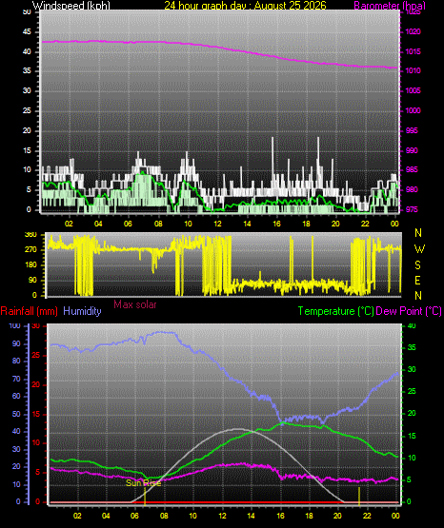Click the 'Windspeed (kph)' axis title

pos(71,5)
